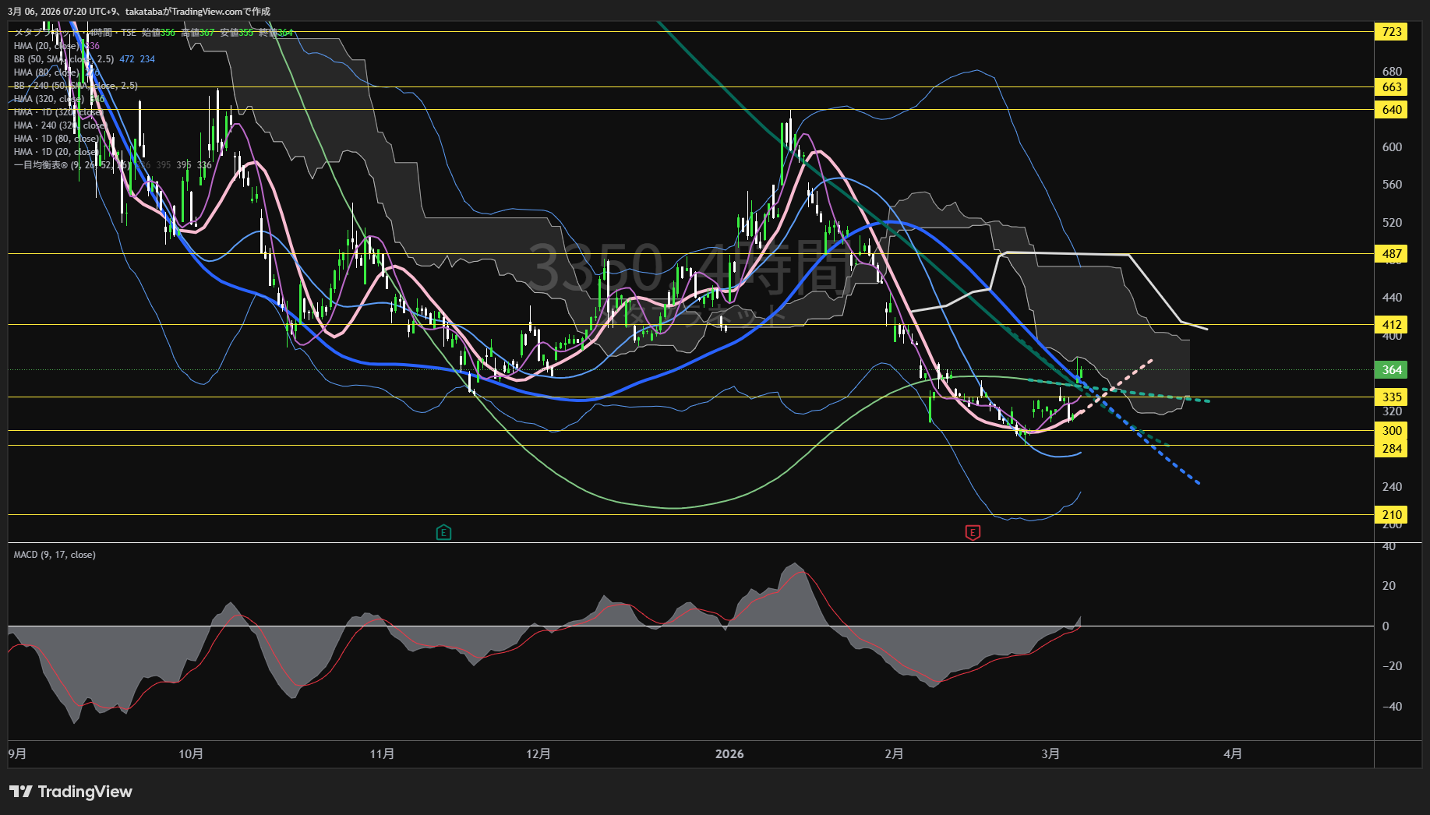This screenshot has height=815, width=1430.
Task: Click the yellow 412 price level tag
Action: coord(1392,325)
